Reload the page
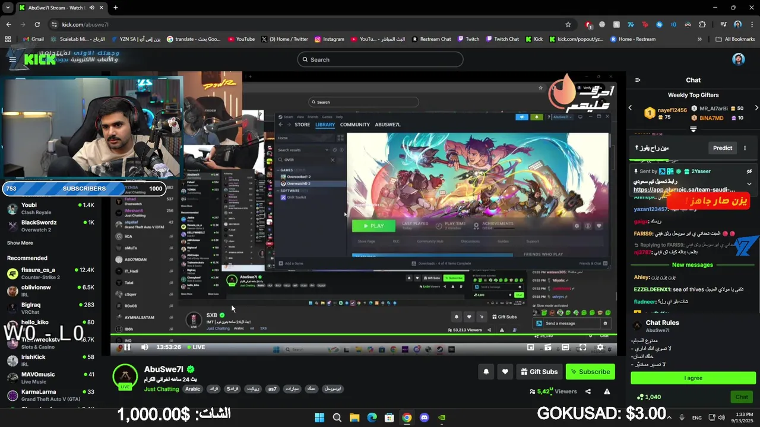Screen dimensions: 760x427 pyautogui.click(x=37, y=24)
